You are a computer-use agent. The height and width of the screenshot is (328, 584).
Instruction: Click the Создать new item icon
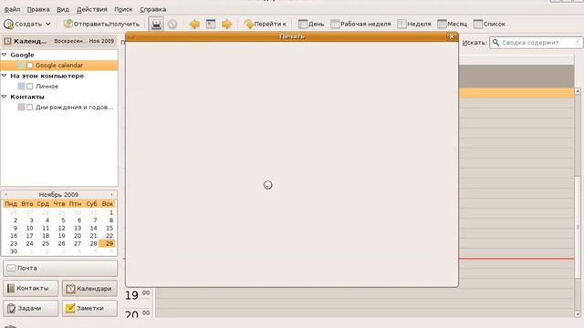point(8,25)
